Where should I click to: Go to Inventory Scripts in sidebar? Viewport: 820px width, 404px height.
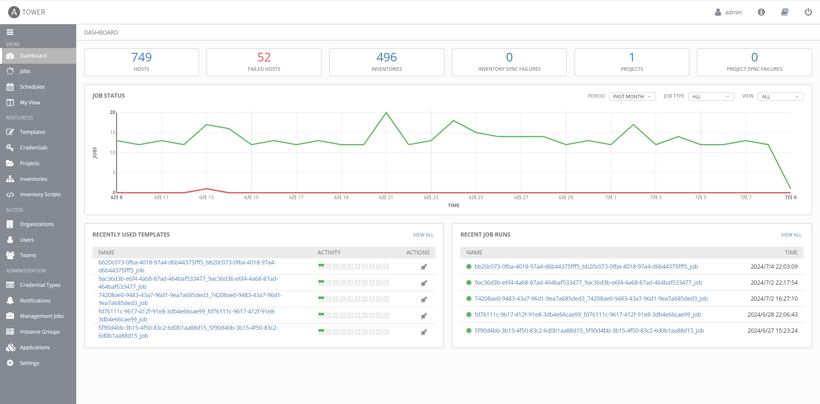(x=40, y=194)
